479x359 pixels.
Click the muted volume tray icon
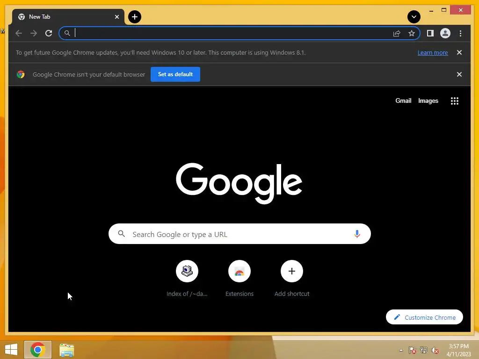435,350
